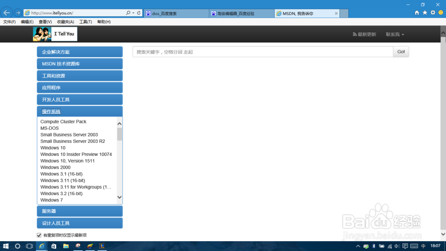446x251 pixels.
Task: Open the 帮助(H) menu
Action: point(104,21)
